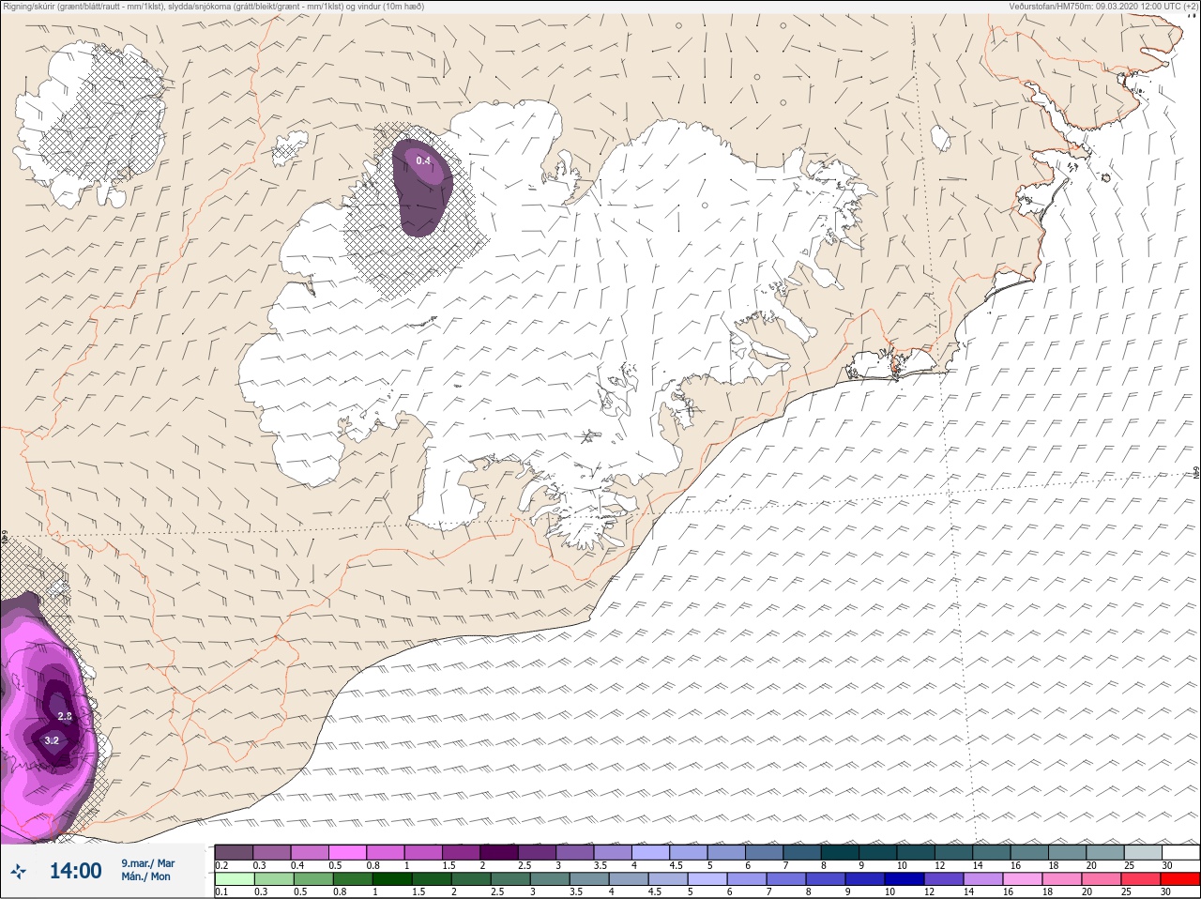Select the light lavender swatch between 4 and 4.5, upper legend

point(650,852)
